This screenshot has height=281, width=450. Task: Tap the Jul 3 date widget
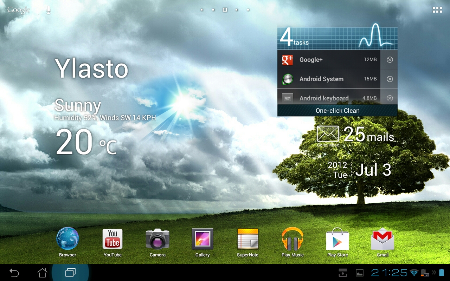pos(373,170)
